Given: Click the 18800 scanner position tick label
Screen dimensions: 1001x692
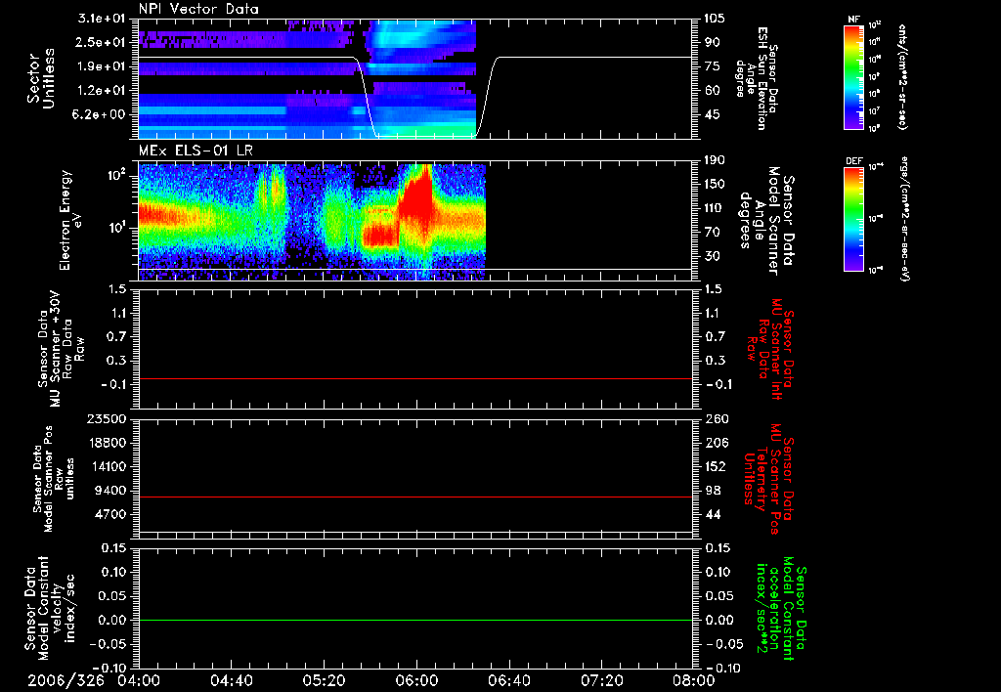Looking at the screenshot, I should [108, 443].
